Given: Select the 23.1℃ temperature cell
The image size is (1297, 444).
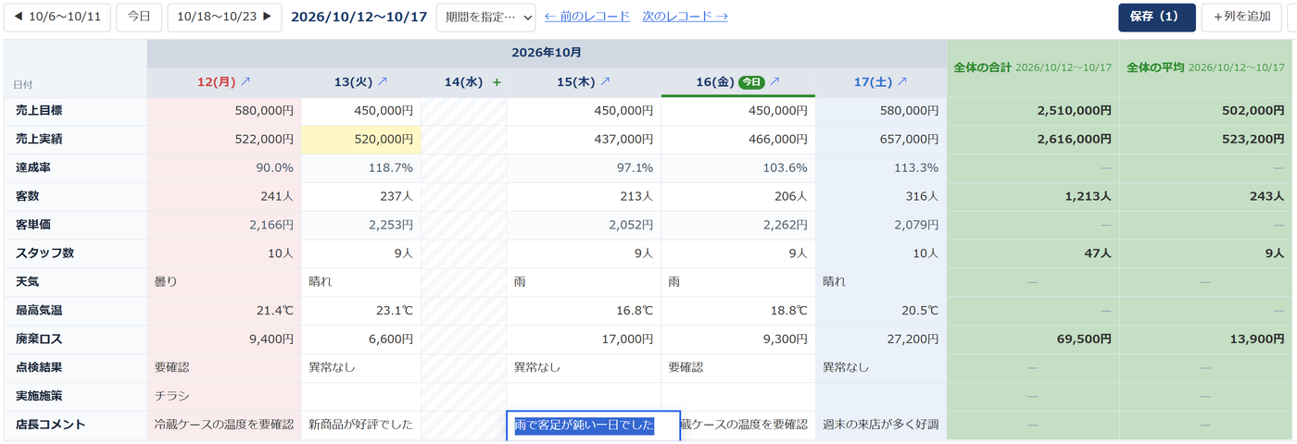Looking at the screenshot, I should tap(361, 311).
